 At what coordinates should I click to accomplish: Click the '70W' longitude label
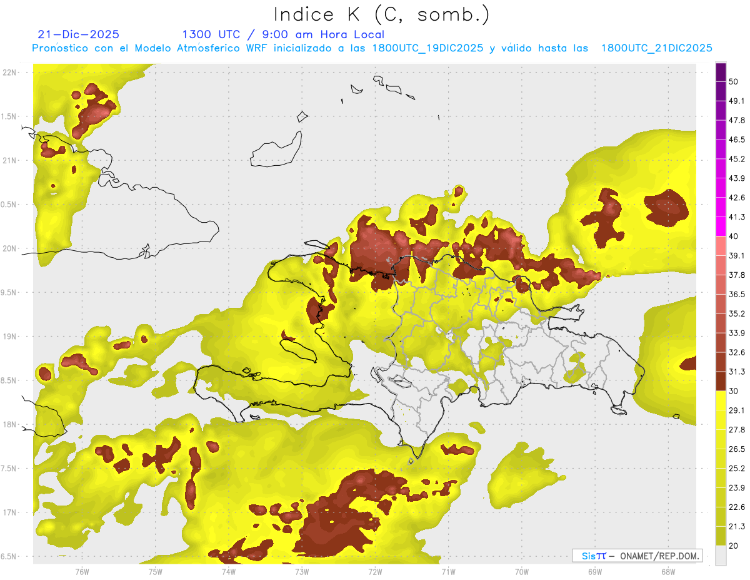click(x=522, y=572)
